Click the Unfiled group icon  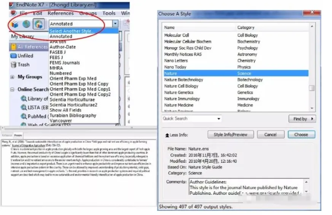(13, 56)
